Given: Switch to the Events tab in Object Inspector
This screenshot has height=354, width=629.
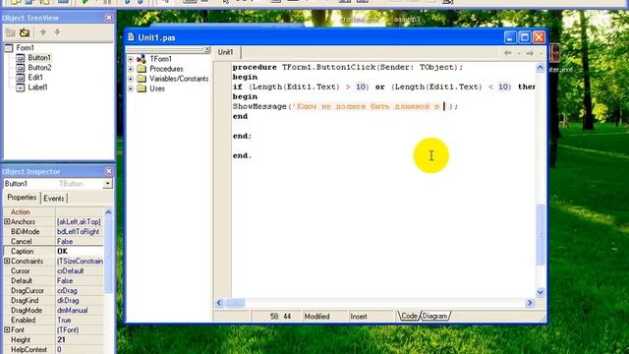Looking at the screenshot, I should (x=54, y=199).
